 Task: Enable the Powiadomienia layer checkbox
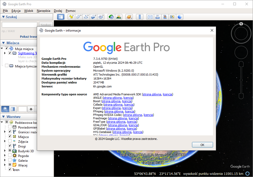click(10, 127)
